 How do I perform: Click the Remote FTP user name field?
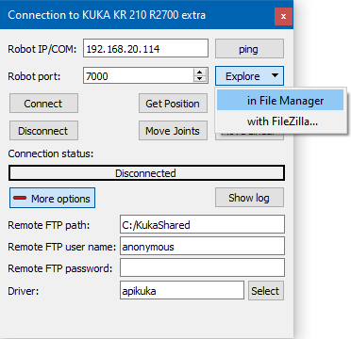tap(202, 246)
